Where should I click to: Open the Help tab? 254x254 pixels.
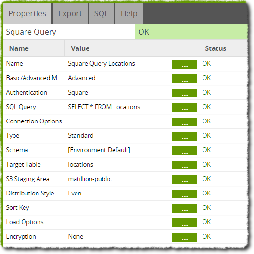(x=129, y=14)
